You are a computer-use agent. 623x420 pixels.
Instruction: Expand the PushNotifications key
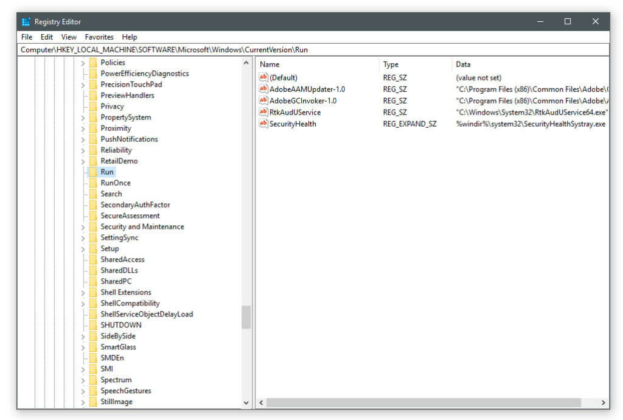(x=83, y=139)
